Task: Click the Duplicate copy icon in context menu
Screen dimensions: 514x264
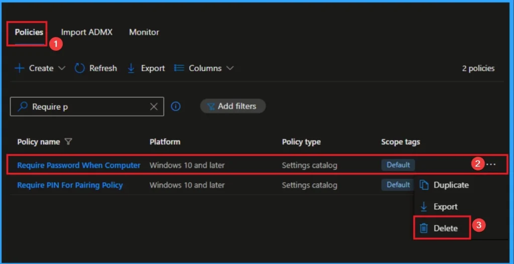Action: (x=424, y=185)
